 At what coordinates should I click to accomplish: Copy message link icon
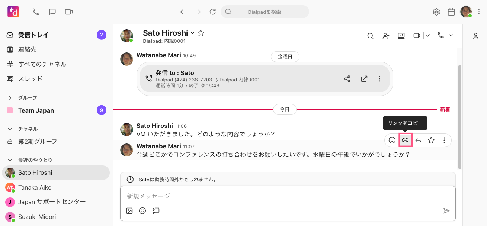coord(405,140)
